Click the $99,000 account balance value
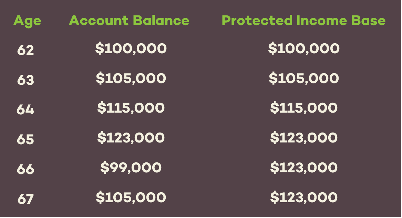 (131, 168)
